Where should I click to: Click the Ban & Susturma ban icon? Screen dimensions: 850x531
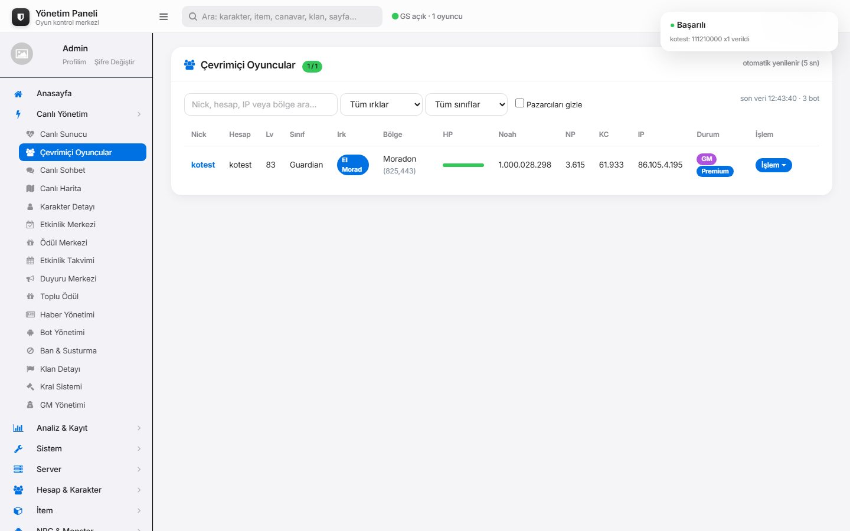point(30,351)
